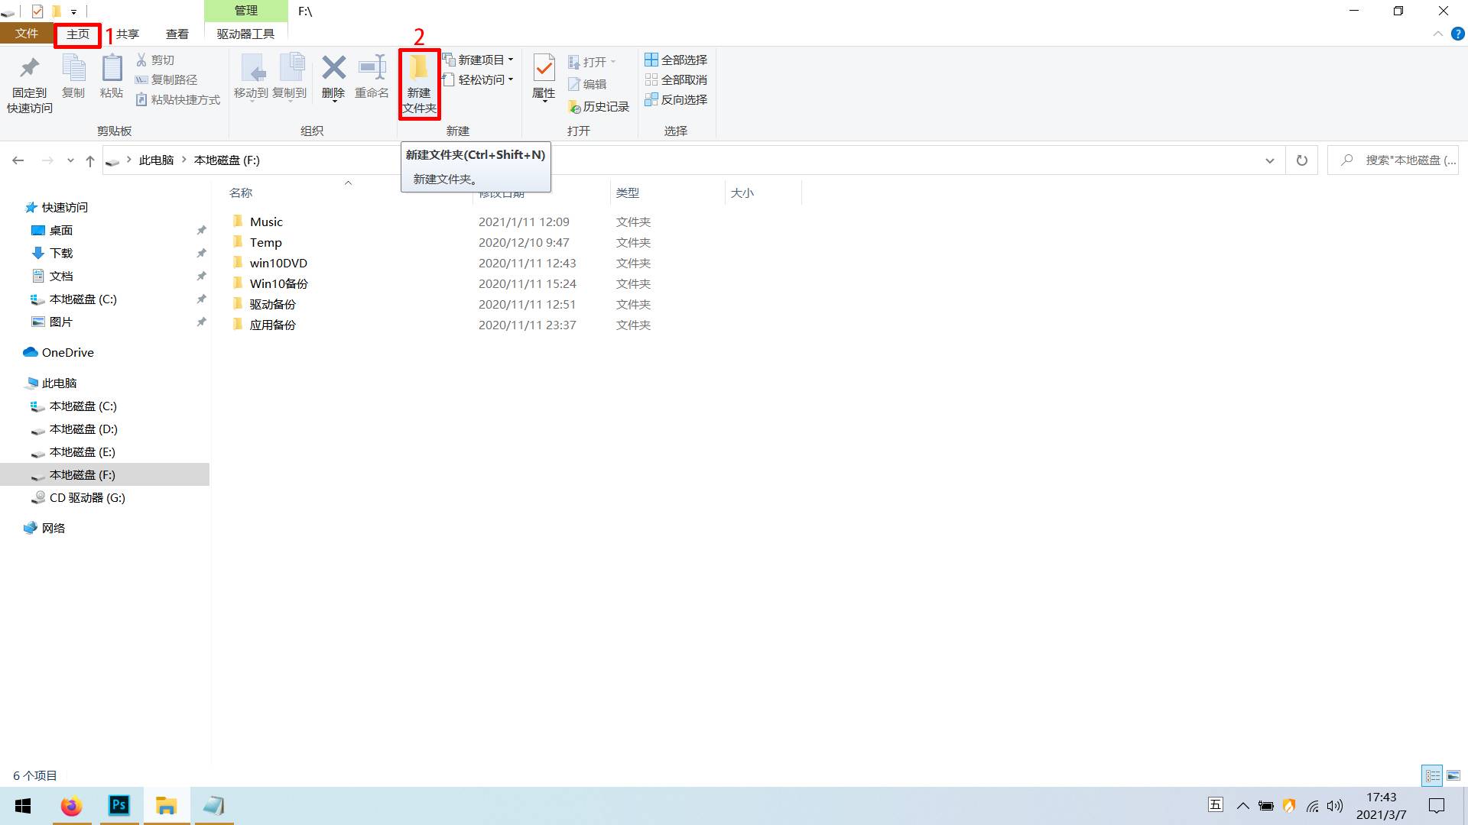The image size is (1468, 825).
Task: Launch Photoshop from the taskbar
Action: [x=119, y=805]
